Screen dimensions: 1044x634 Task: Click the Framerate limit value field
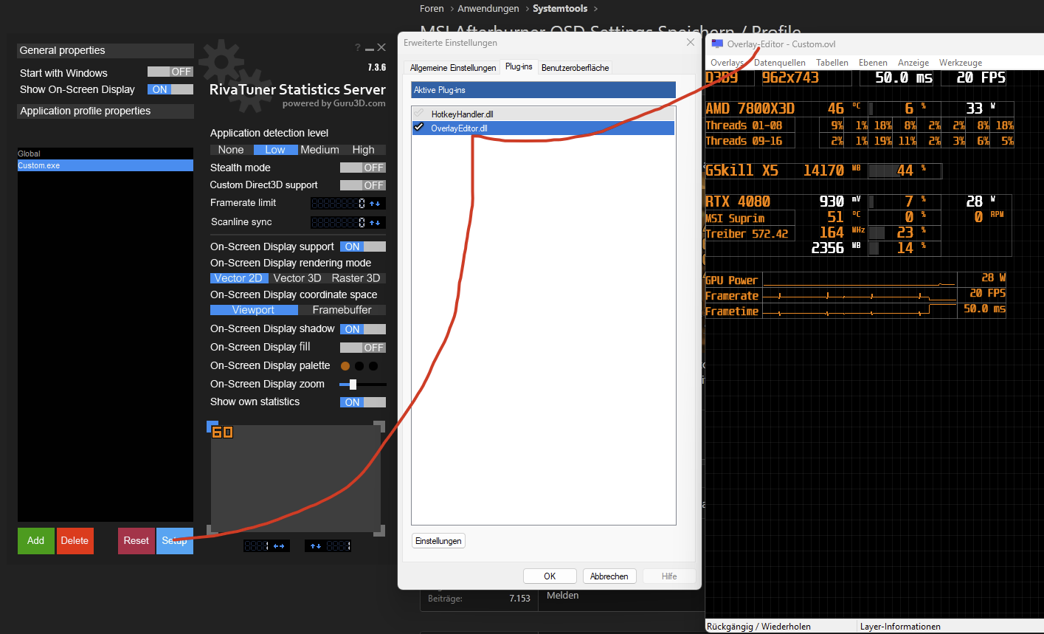339,203
